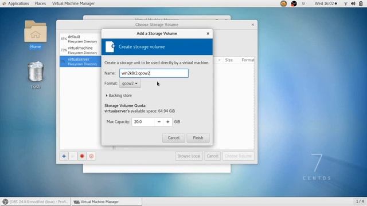This screenshot has width=367, height=206.
Task: Click the Wed 16:02 clock
Action: [x=326, y=3]
